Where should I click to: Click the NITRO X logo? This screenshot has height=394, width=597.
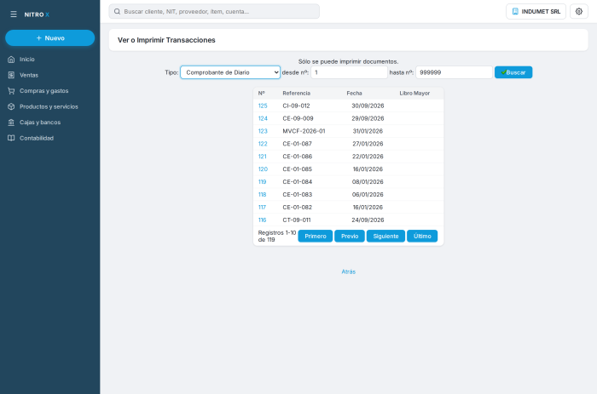click(37, 14)
